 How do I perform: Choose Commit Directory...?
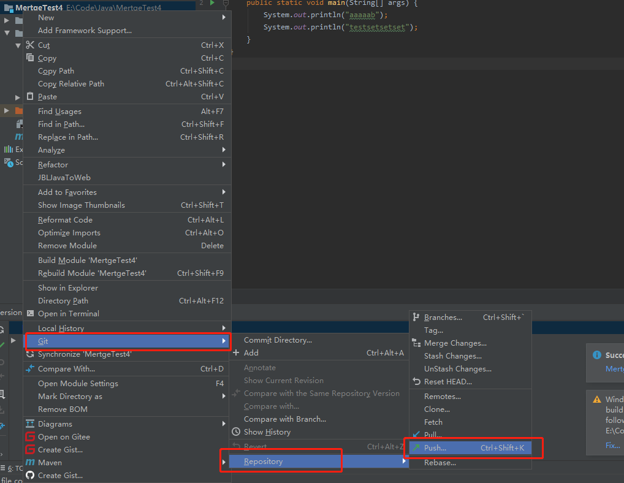(319, 340)
